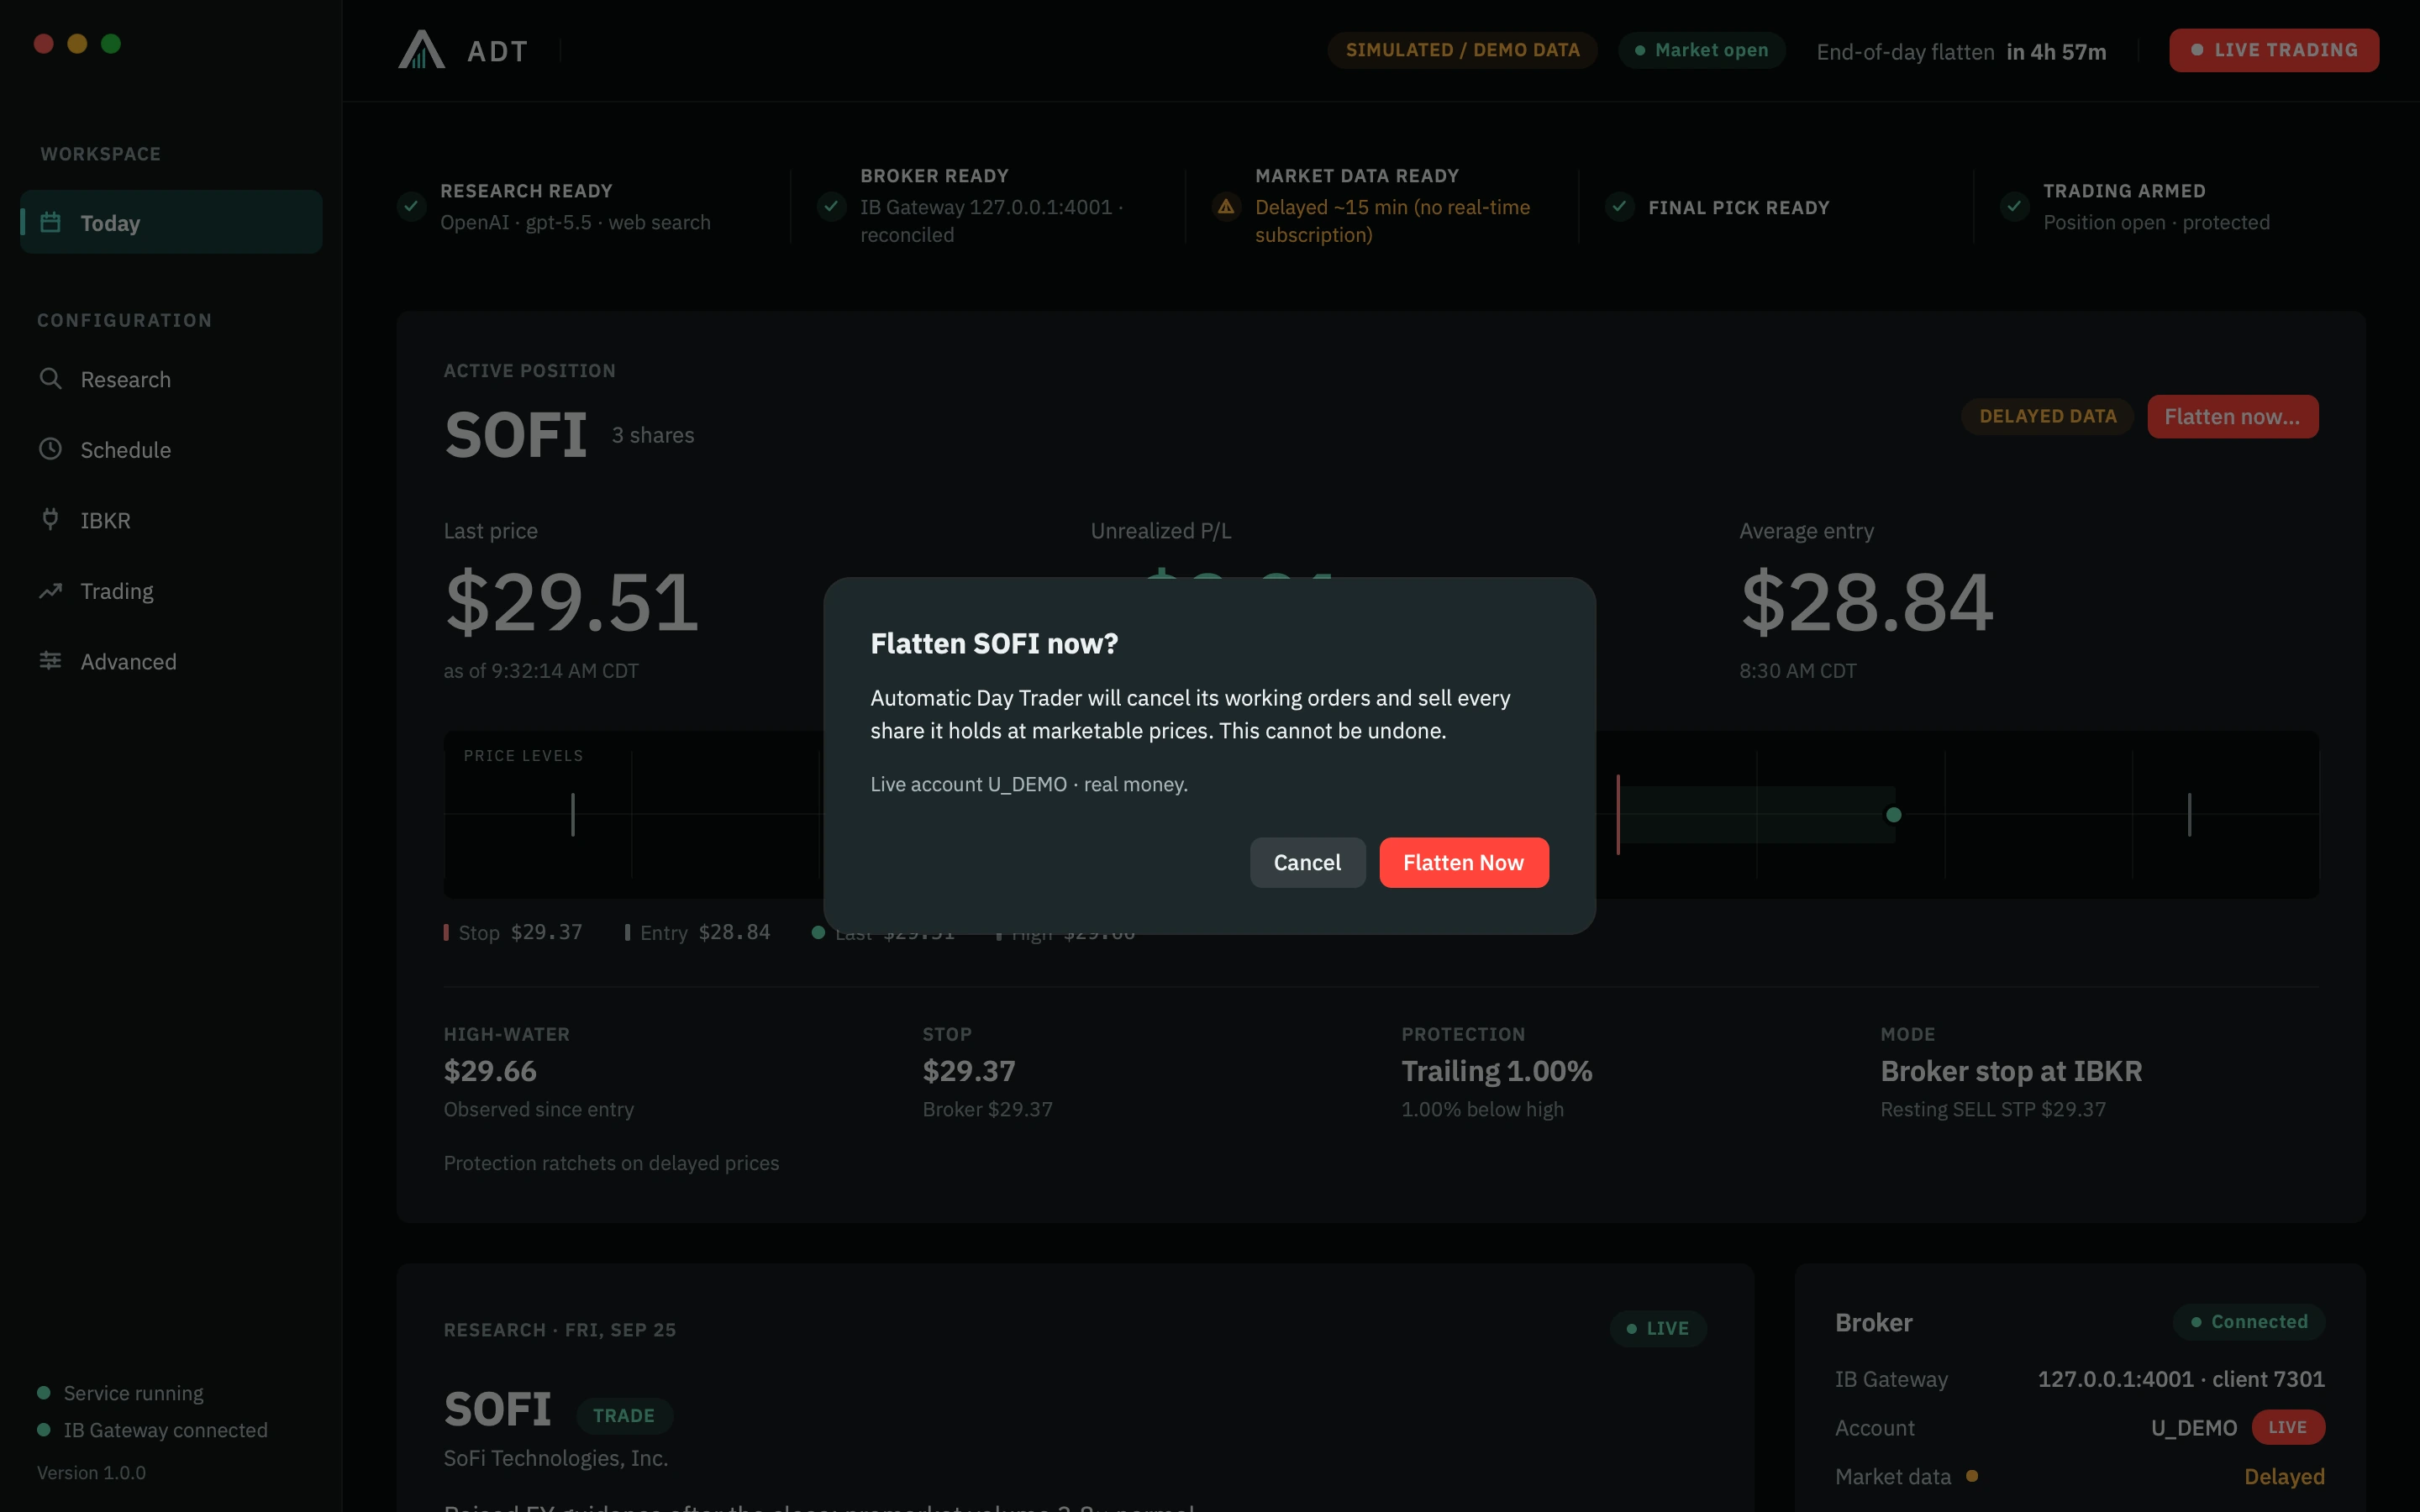Open the Today workspace view

pos(171,222)
